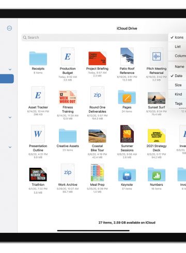
Task: Open the Numbers folder
Action: coord(157,175)
